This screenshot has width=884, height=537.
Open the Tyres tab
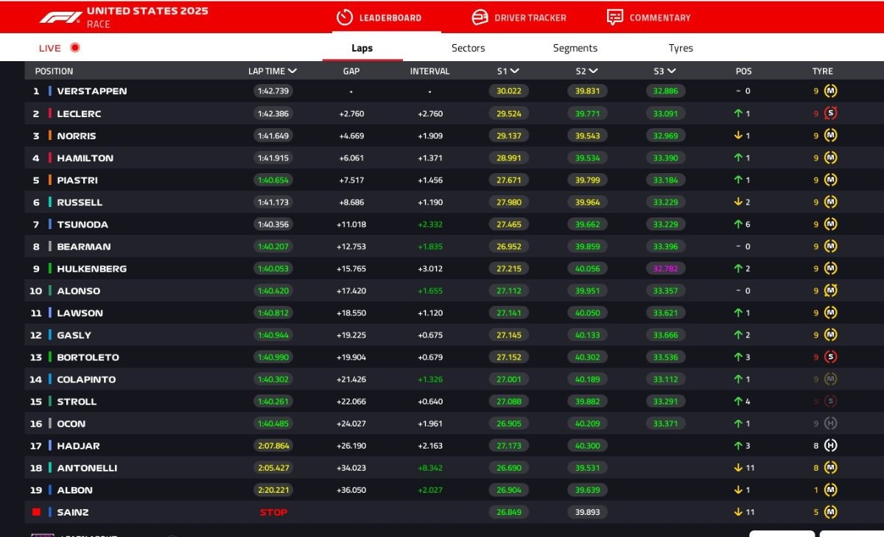(x=680, y=48)
